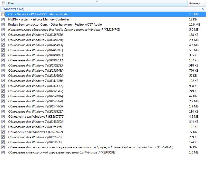206x176 pixels.
Task: Select the KB2388210 update name
Action: (36, 40)
